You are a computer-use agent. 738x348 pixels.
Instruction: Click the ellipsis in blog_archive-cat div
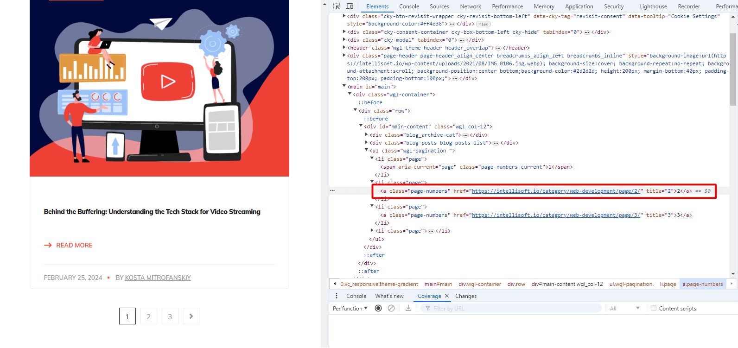tap(465, 135)
